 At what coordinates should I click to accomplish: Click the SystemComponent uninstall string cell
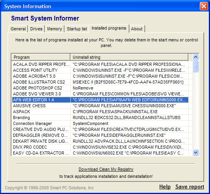[x=129, y=123]
